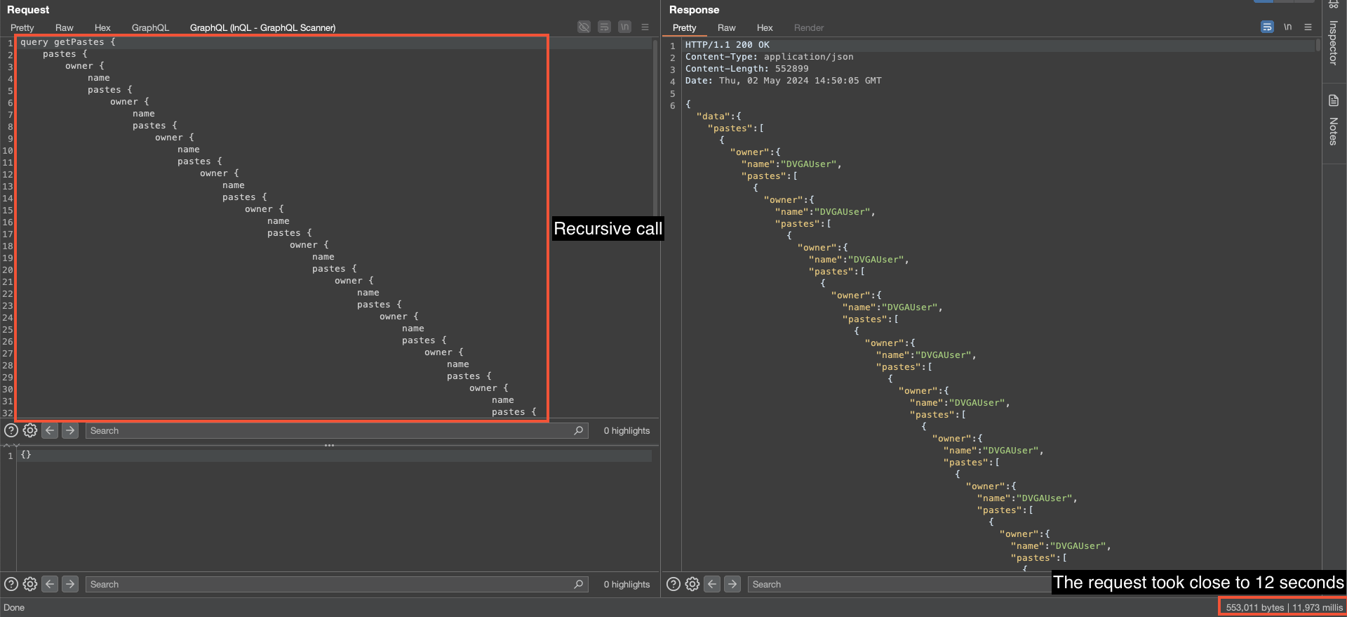This screenshot has width=1347, height=617.
Task: Toggle non-printable characters in Response panel
Action: pyautogui.click(x=1287, y=27)
